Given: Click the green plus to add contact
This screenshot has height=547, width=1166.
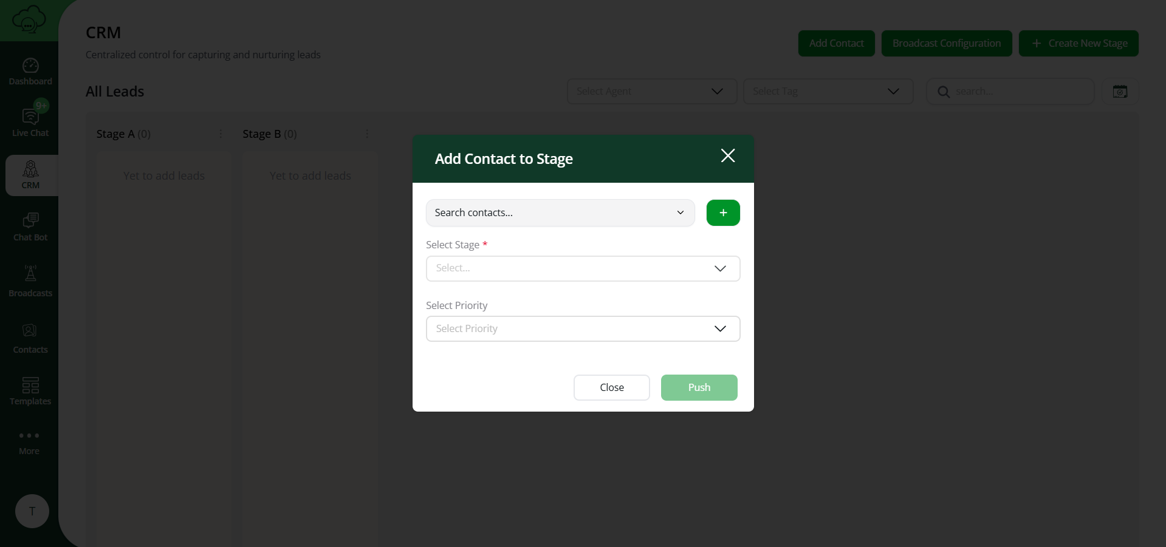Looking at the screenshot, I should point(722,212).
